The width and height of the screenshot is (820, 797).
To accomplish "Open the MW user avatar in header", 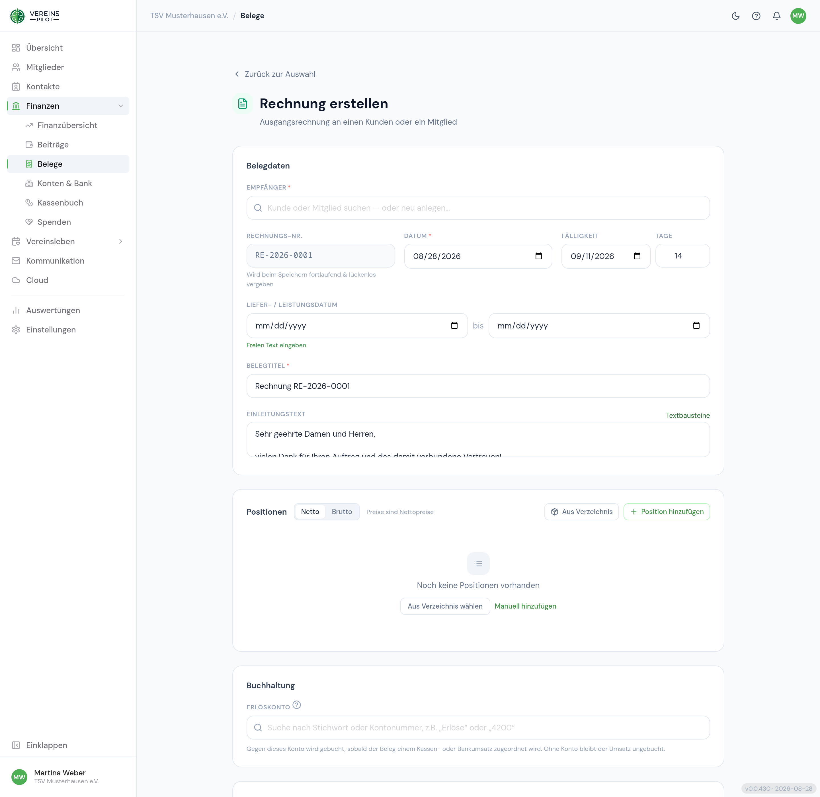I will [x=798, y=16].
